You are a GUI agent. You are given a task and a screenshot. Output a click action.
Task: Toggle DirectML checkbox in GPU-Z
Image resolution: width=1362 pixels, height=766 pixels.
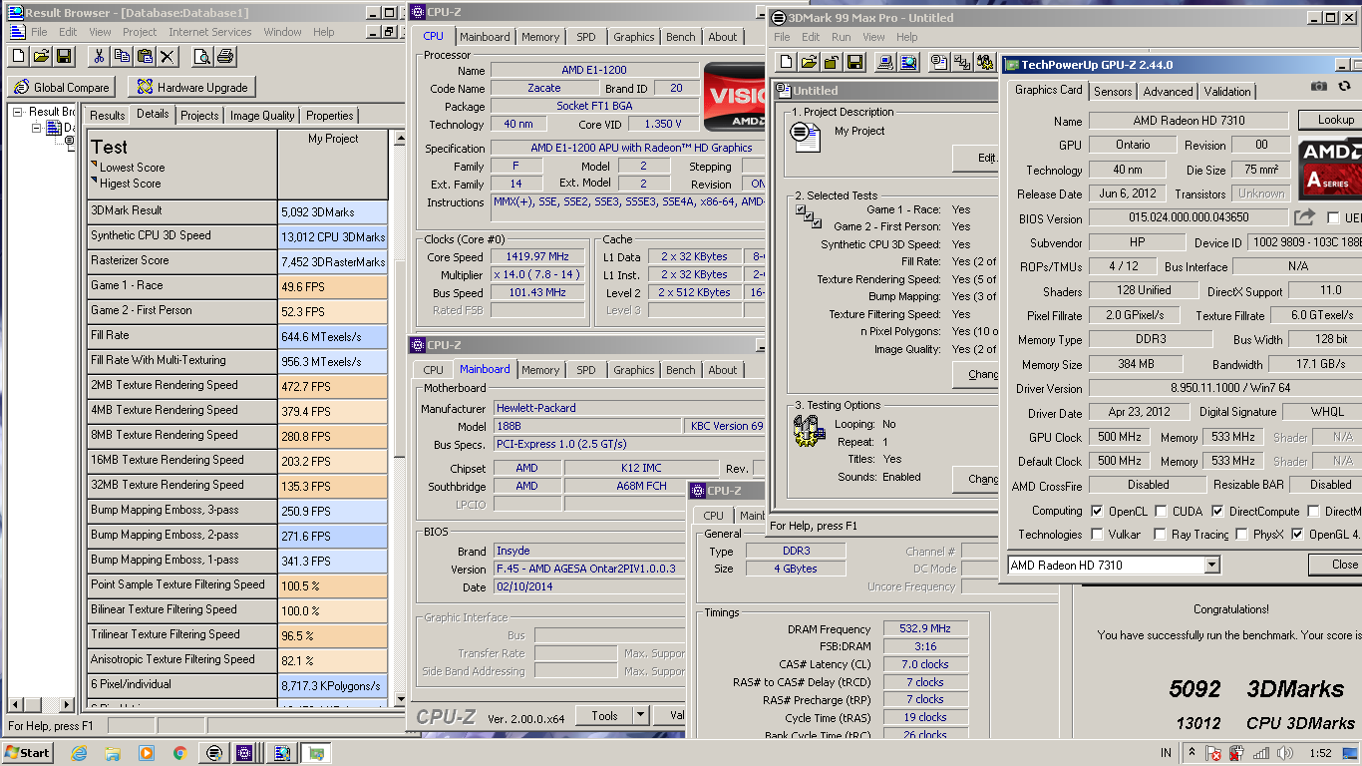(1313, 512)
